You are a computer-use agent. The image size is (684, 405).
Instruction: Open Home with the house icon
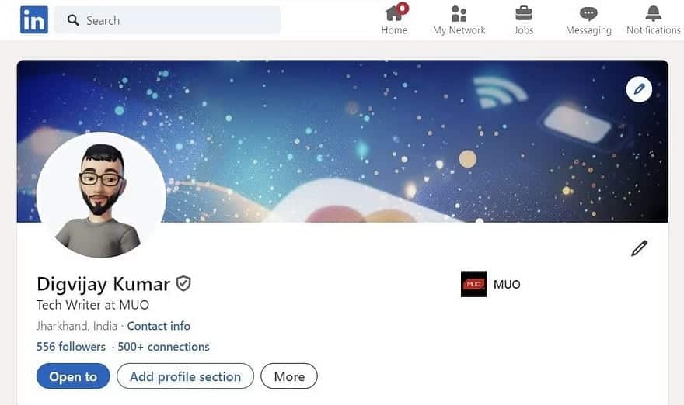pos(395,13)
